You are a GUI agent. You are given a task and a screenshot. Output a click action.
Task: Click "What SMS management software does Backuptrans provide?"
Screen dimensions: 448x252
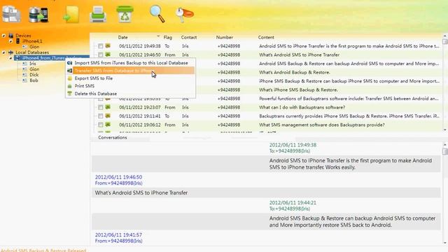322,125
